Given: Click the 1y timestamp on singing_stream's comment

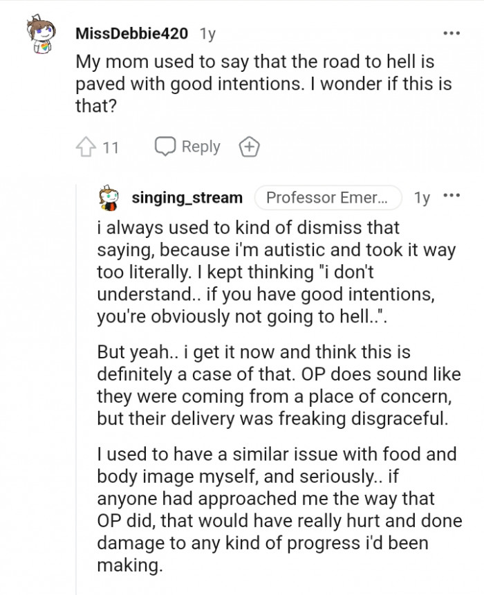Looking at the screenshot, I should click(x=424, y=198).
